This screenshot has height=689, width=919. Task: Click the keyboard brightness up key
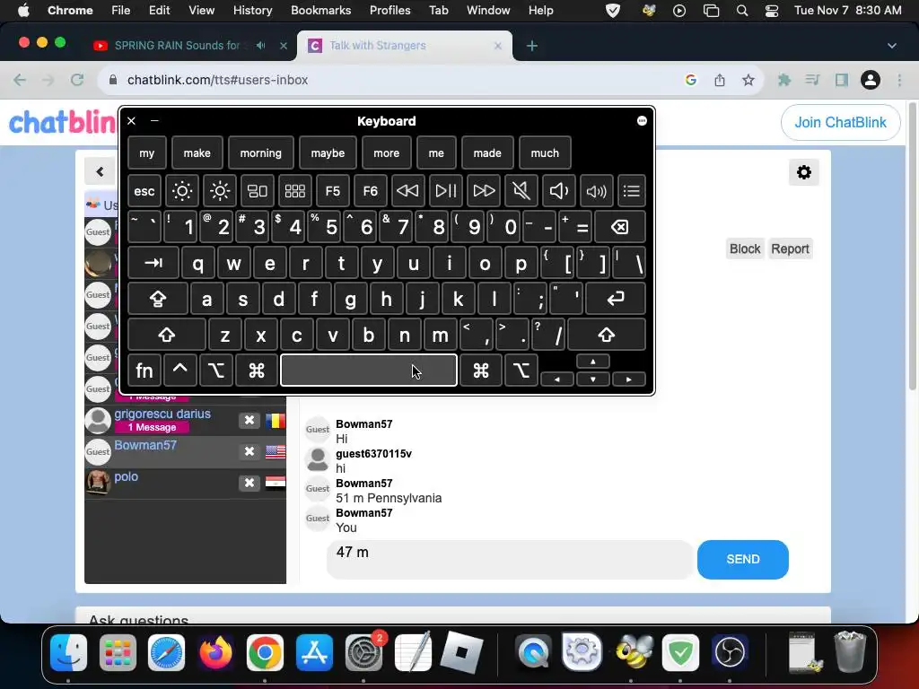coord(220,190)
